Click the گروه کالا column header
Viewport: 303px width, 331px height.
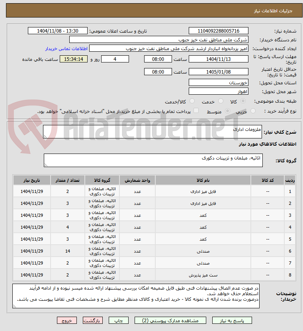tap(102, 180)
